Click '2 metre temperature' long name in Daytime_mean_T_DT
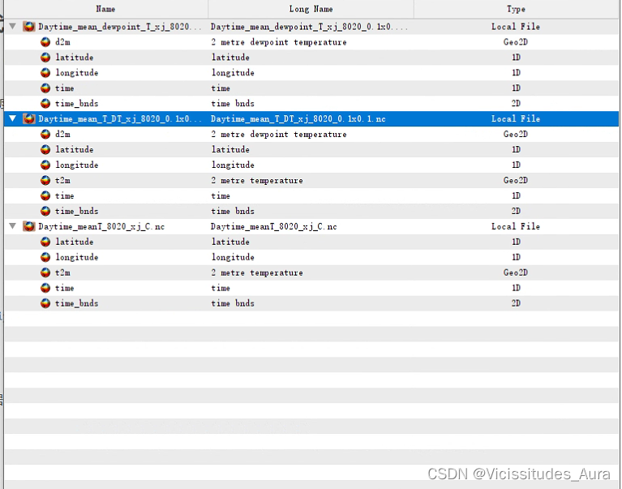The width and height of the screenshot is (622, 489). [x=256, y=181]
